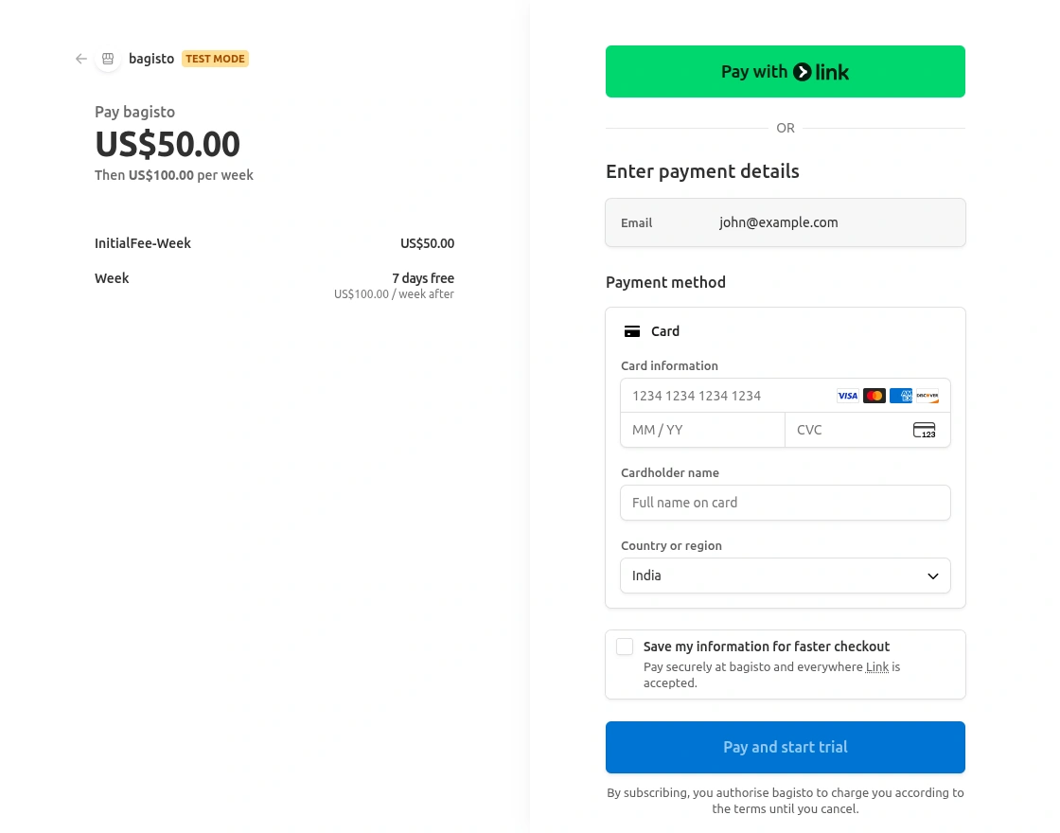The image size is (1060, 833).
Task: Click the CVC input field
Action: pyautogui.click(x=842, y=430)
